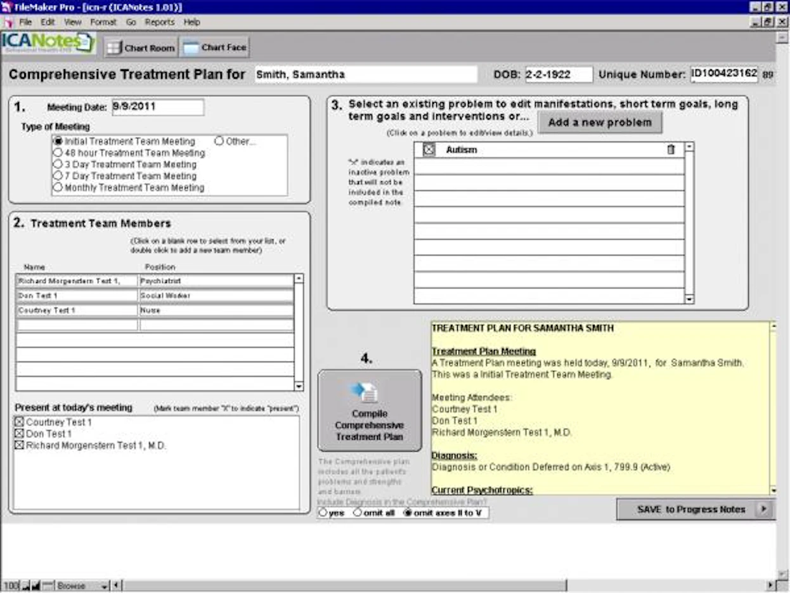This screenshot has height=593, width=790.
Task: Open the Help menu
Action: pos(192,22)
